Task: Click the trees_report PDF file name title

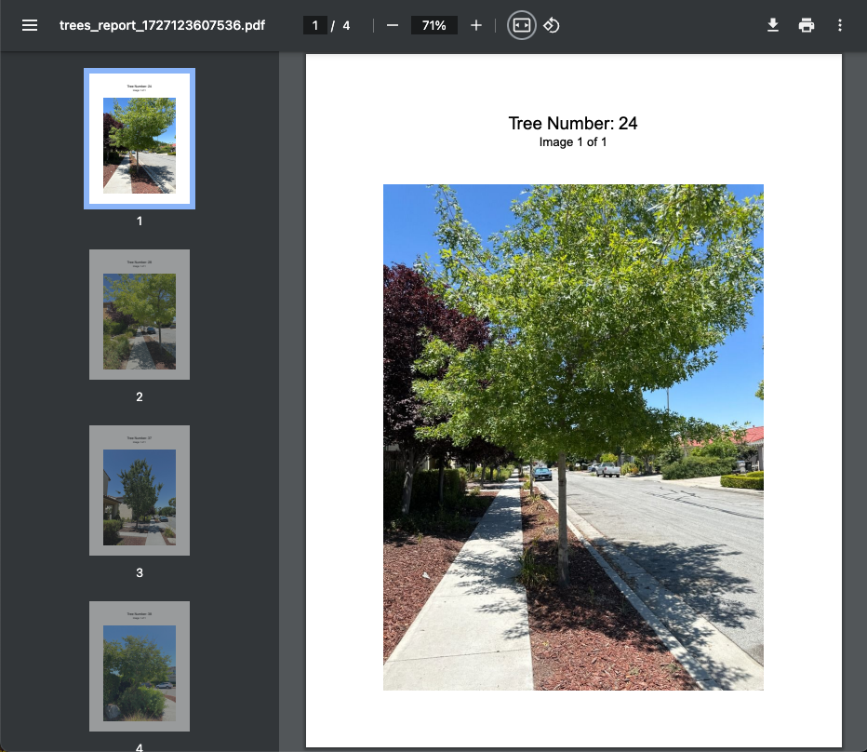Action: point(162,25)
